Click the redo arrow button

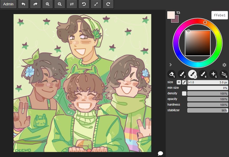[x=35, y=4]
